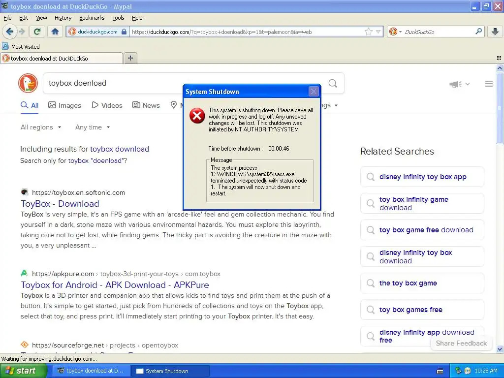Select related search disney infinity toy box download

(x=422, y=256)
